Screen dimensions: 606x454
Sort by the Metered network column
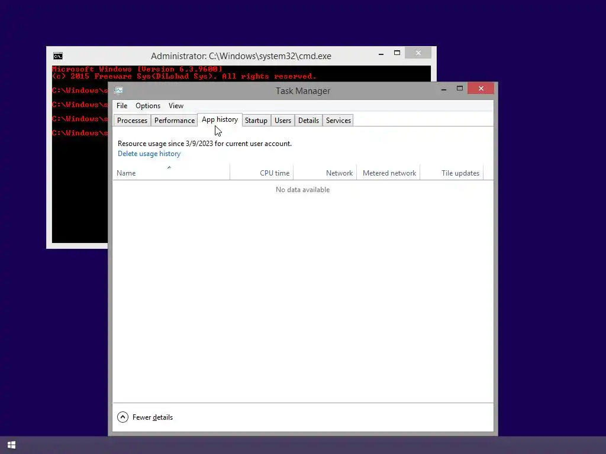(x=388, y=172)
